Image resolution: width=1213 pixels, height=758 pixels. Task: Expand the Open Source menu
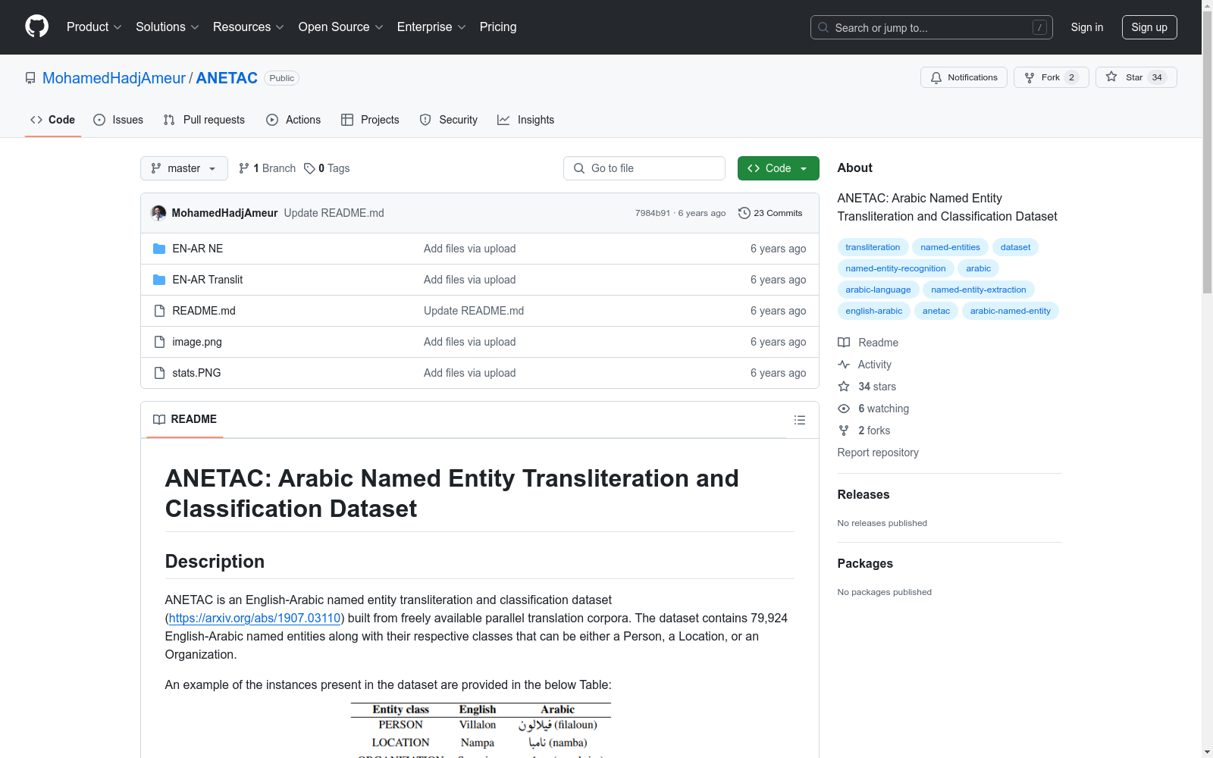[341, 27]
